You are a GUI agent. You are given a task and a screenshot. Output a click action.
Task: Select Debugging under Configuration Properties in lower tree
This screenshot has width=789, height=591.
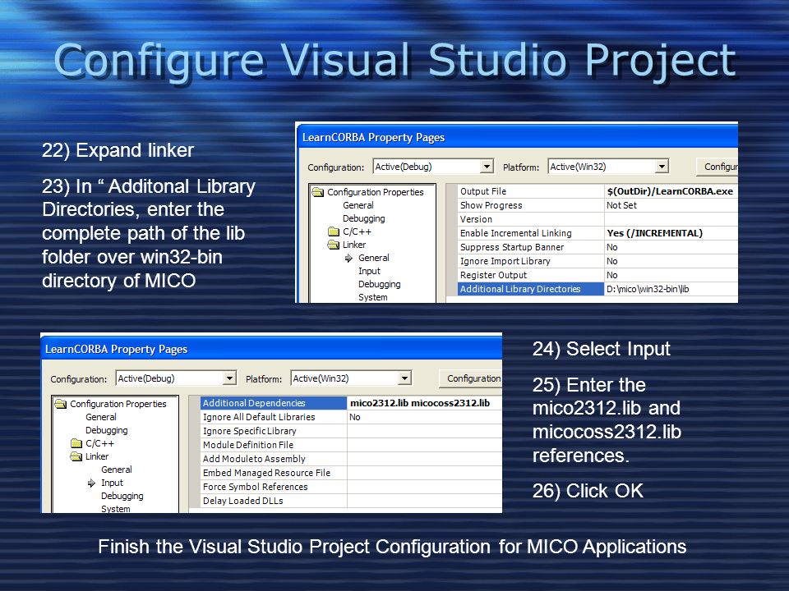[x=107, y=430]
